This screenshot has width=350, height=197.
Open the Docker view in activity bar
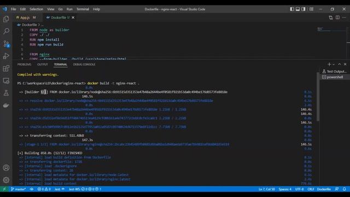(x=6, y=105)
